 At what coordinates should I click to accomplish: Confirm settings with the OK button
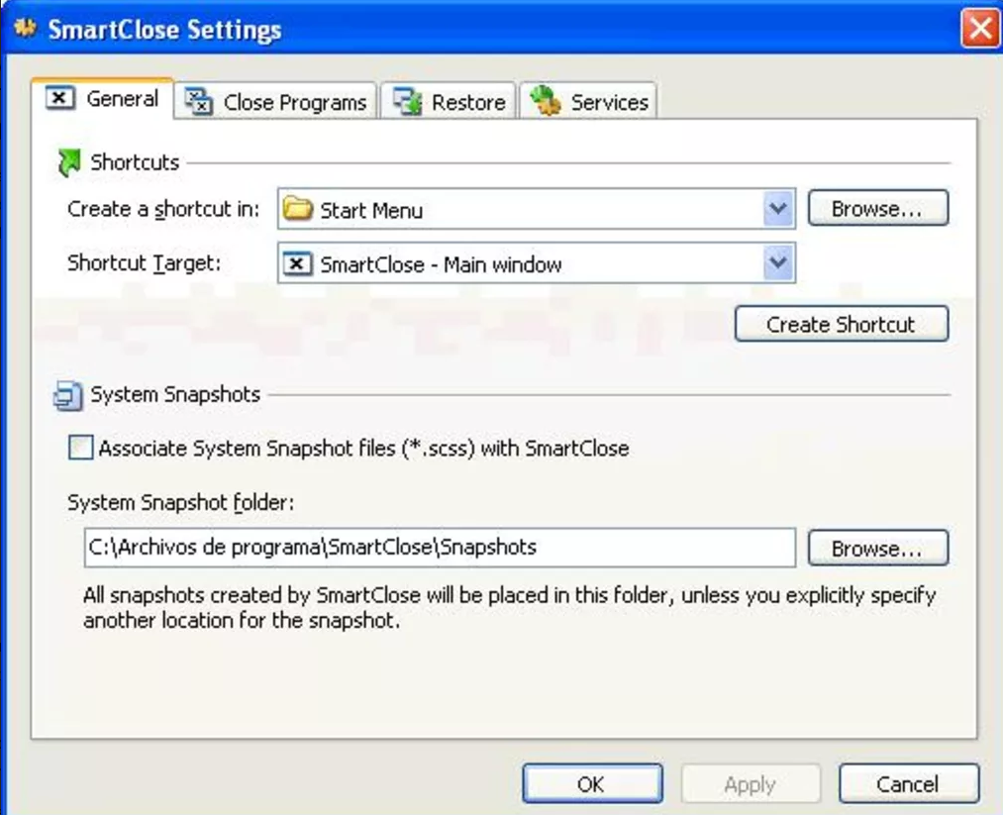pyautogui.click(x=591, y=784)
